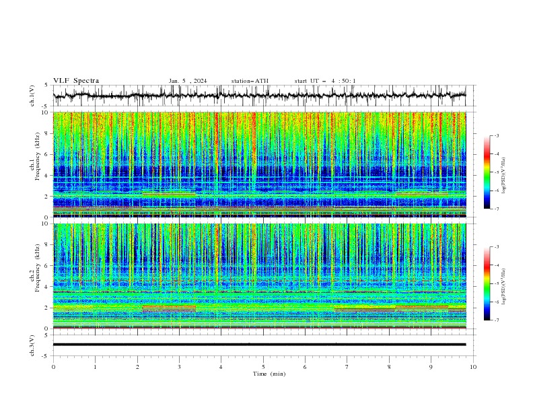Click the 5 tick on ch.1(V) axis
Image resolution: width=533 pixels, height=412 pixels.
tap(46, 85)
